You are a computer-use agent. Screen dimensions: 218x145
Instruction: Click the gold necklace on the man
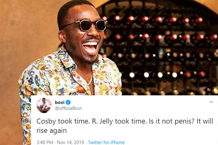coord(90,80)
